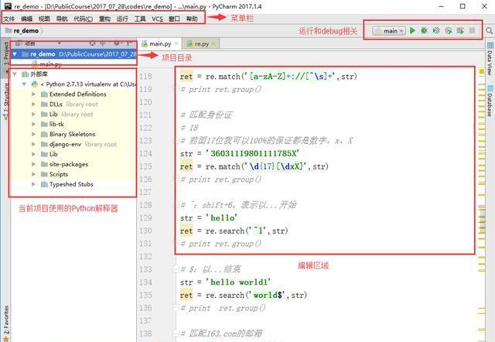Collapse the re_demo project root arrow
This screenshot has height=342, width=495.
tap(15, 54)
